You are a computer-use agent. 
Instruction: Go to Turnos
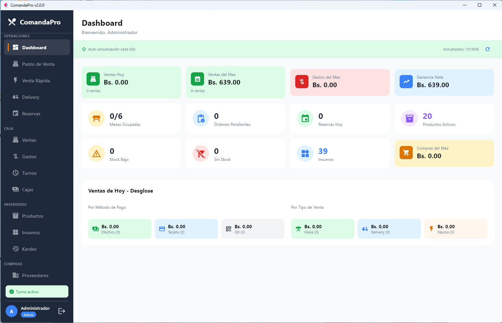click(x=37, y=173)
